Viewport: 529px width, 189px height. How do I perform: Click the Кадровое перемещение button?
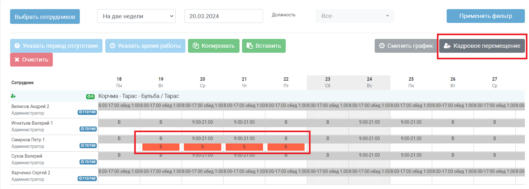[x=482, y=46]
